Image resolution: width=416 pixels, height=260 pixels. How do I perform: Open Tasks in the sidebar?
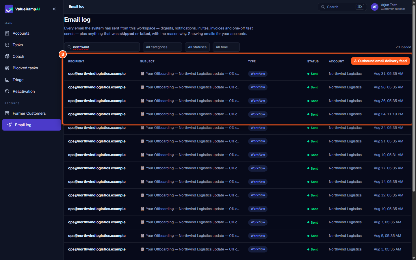pos(32,45)
